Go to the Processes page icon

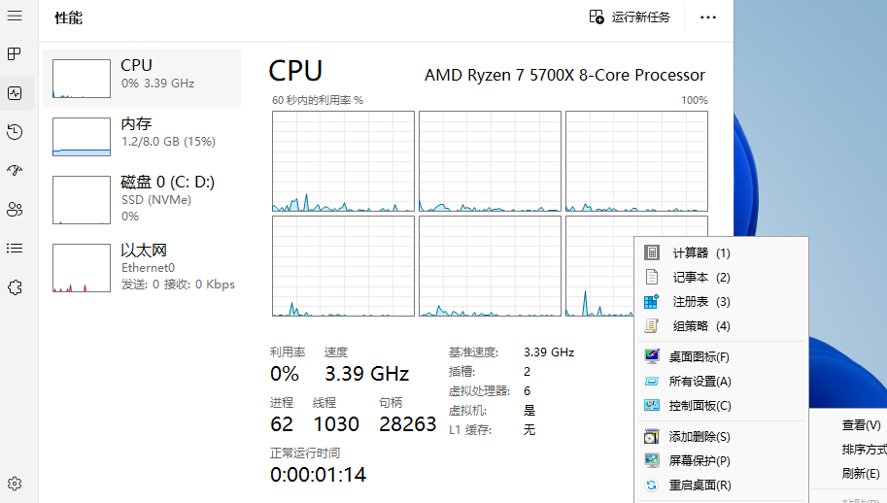[15, 54]
